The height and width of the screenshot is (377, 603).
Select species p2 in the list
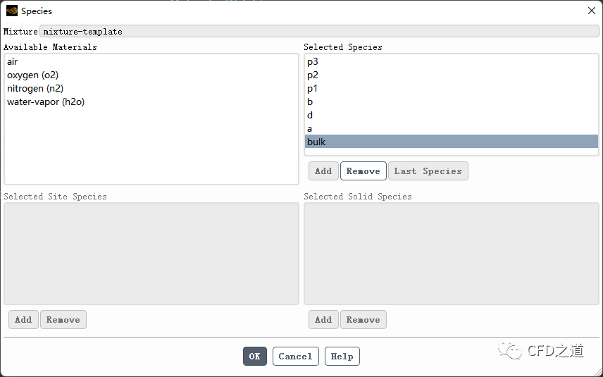click(x=313, y=75)
